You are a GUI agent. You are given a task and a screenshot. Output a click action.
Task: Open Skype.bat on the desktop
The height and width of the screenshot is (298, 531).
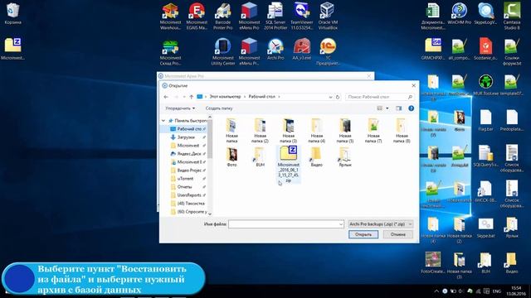click(x=485, y=228)
